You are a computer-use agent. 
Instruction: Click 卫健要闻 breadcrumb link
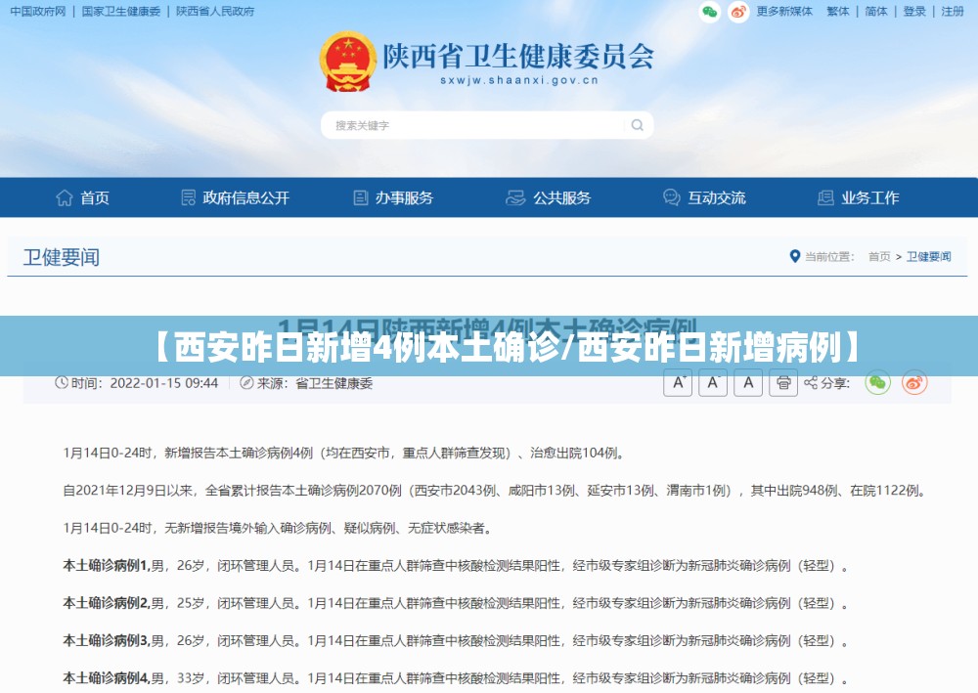(929, 257)
